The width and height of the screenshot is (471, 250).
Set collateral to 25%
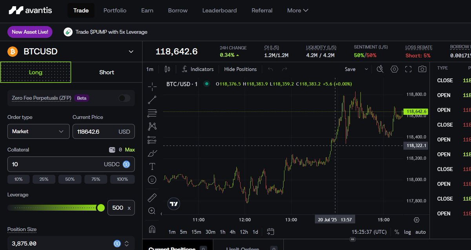click(x=44, y=179)
